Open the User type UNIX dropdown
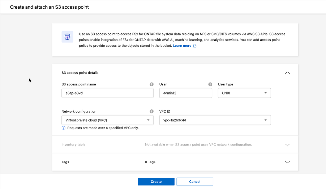Viewport: 326px width, 189px height. (x=244, y=93)
